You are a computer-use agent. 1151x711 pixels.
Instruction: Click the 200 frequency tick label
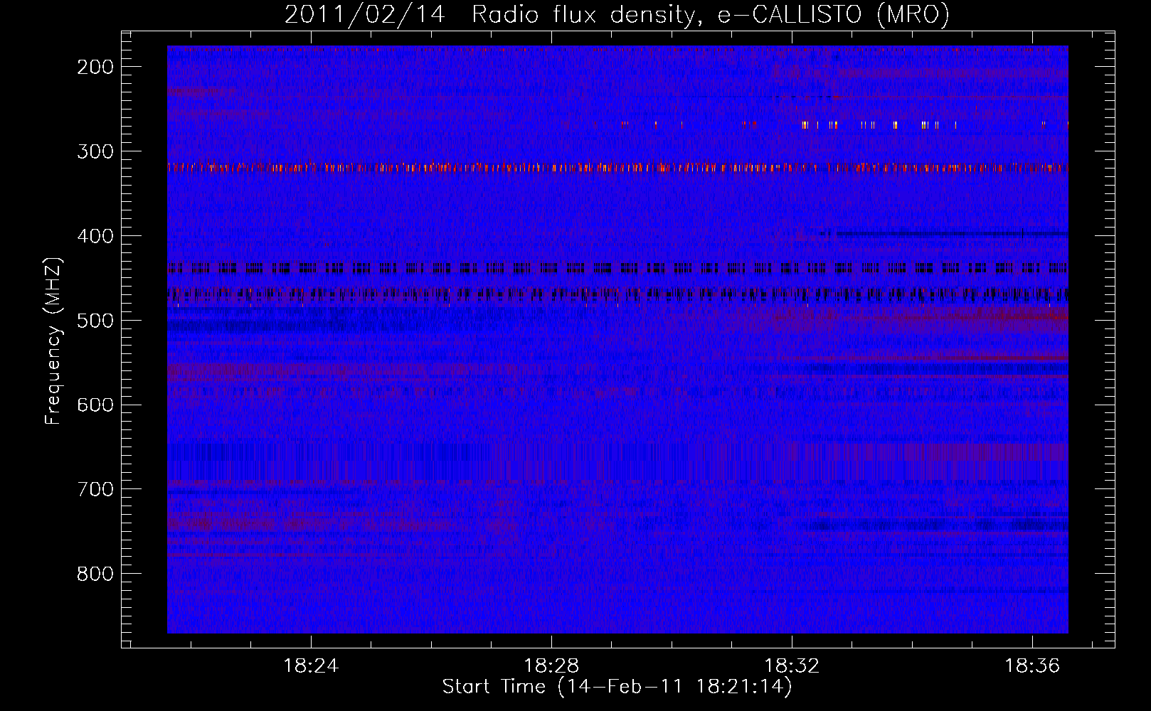pyautogui.click(x=95, y=67)
